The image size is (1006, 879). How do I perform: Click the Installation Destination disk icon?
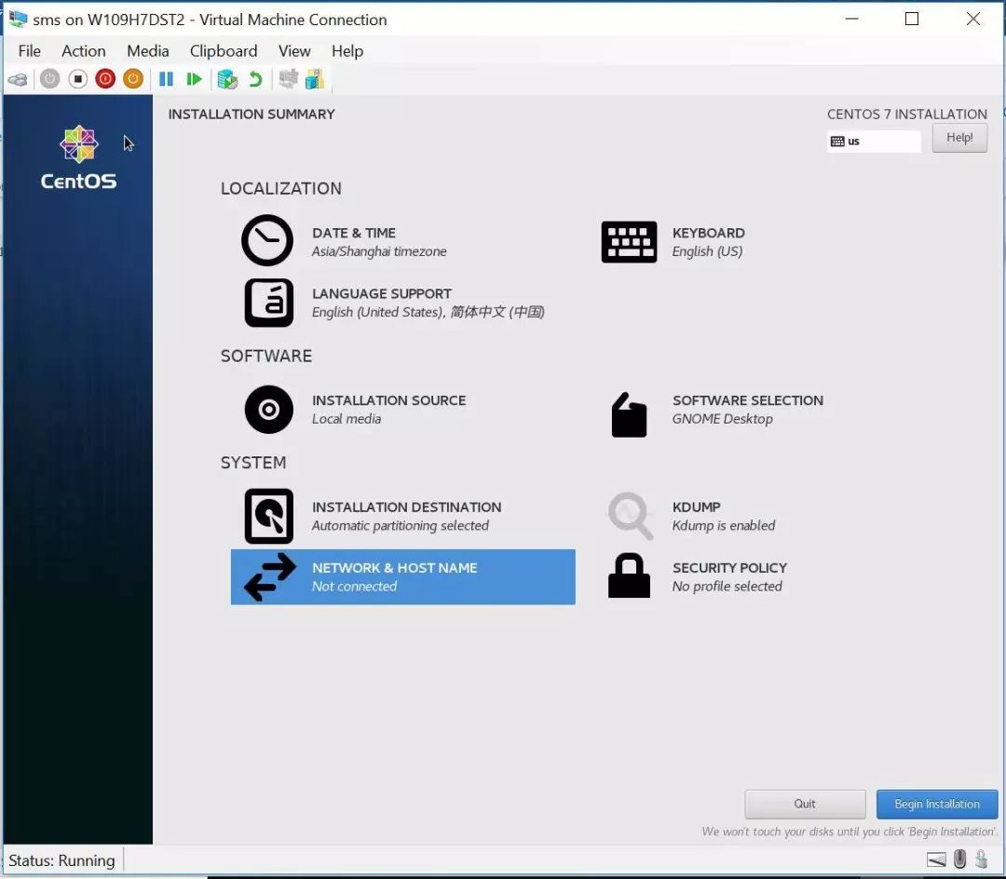[269, 516]
